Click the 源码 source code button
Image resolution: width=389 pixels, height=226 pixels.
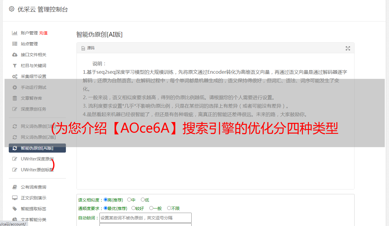[88, 48]
